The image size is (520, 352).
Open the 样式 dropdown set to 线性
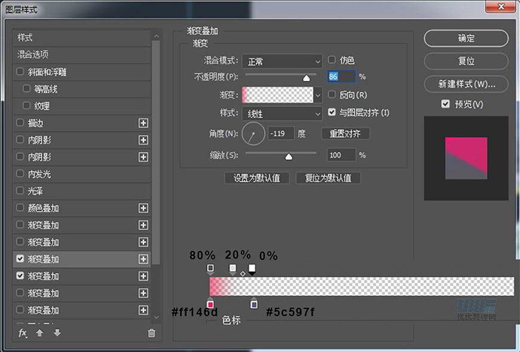(x=282, y=114)
